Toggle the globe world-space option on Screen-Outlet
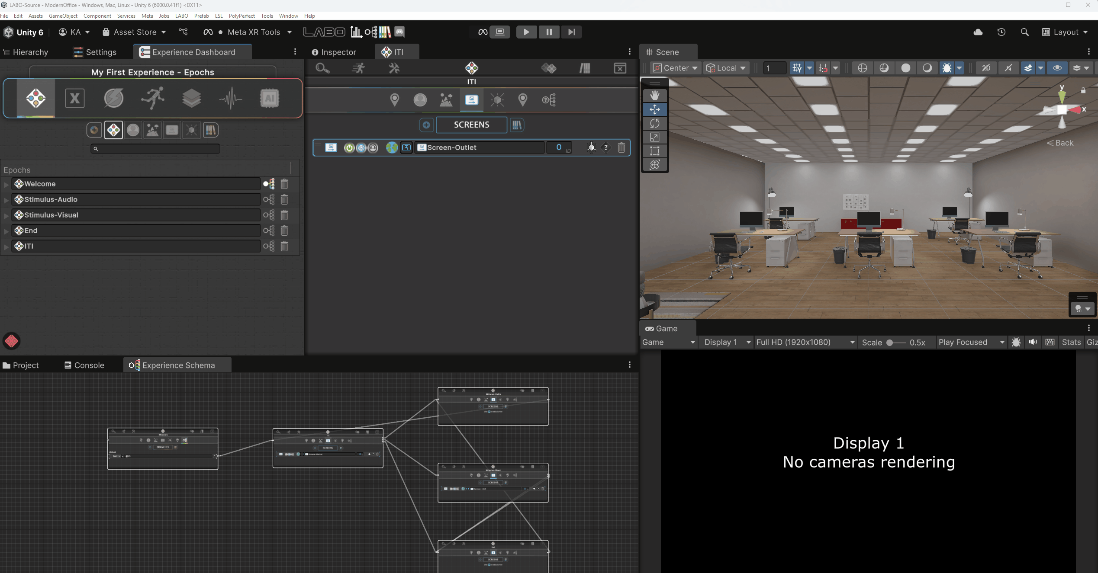Image resolution: width=1098 pixels, height=573 pixels. 392,147
